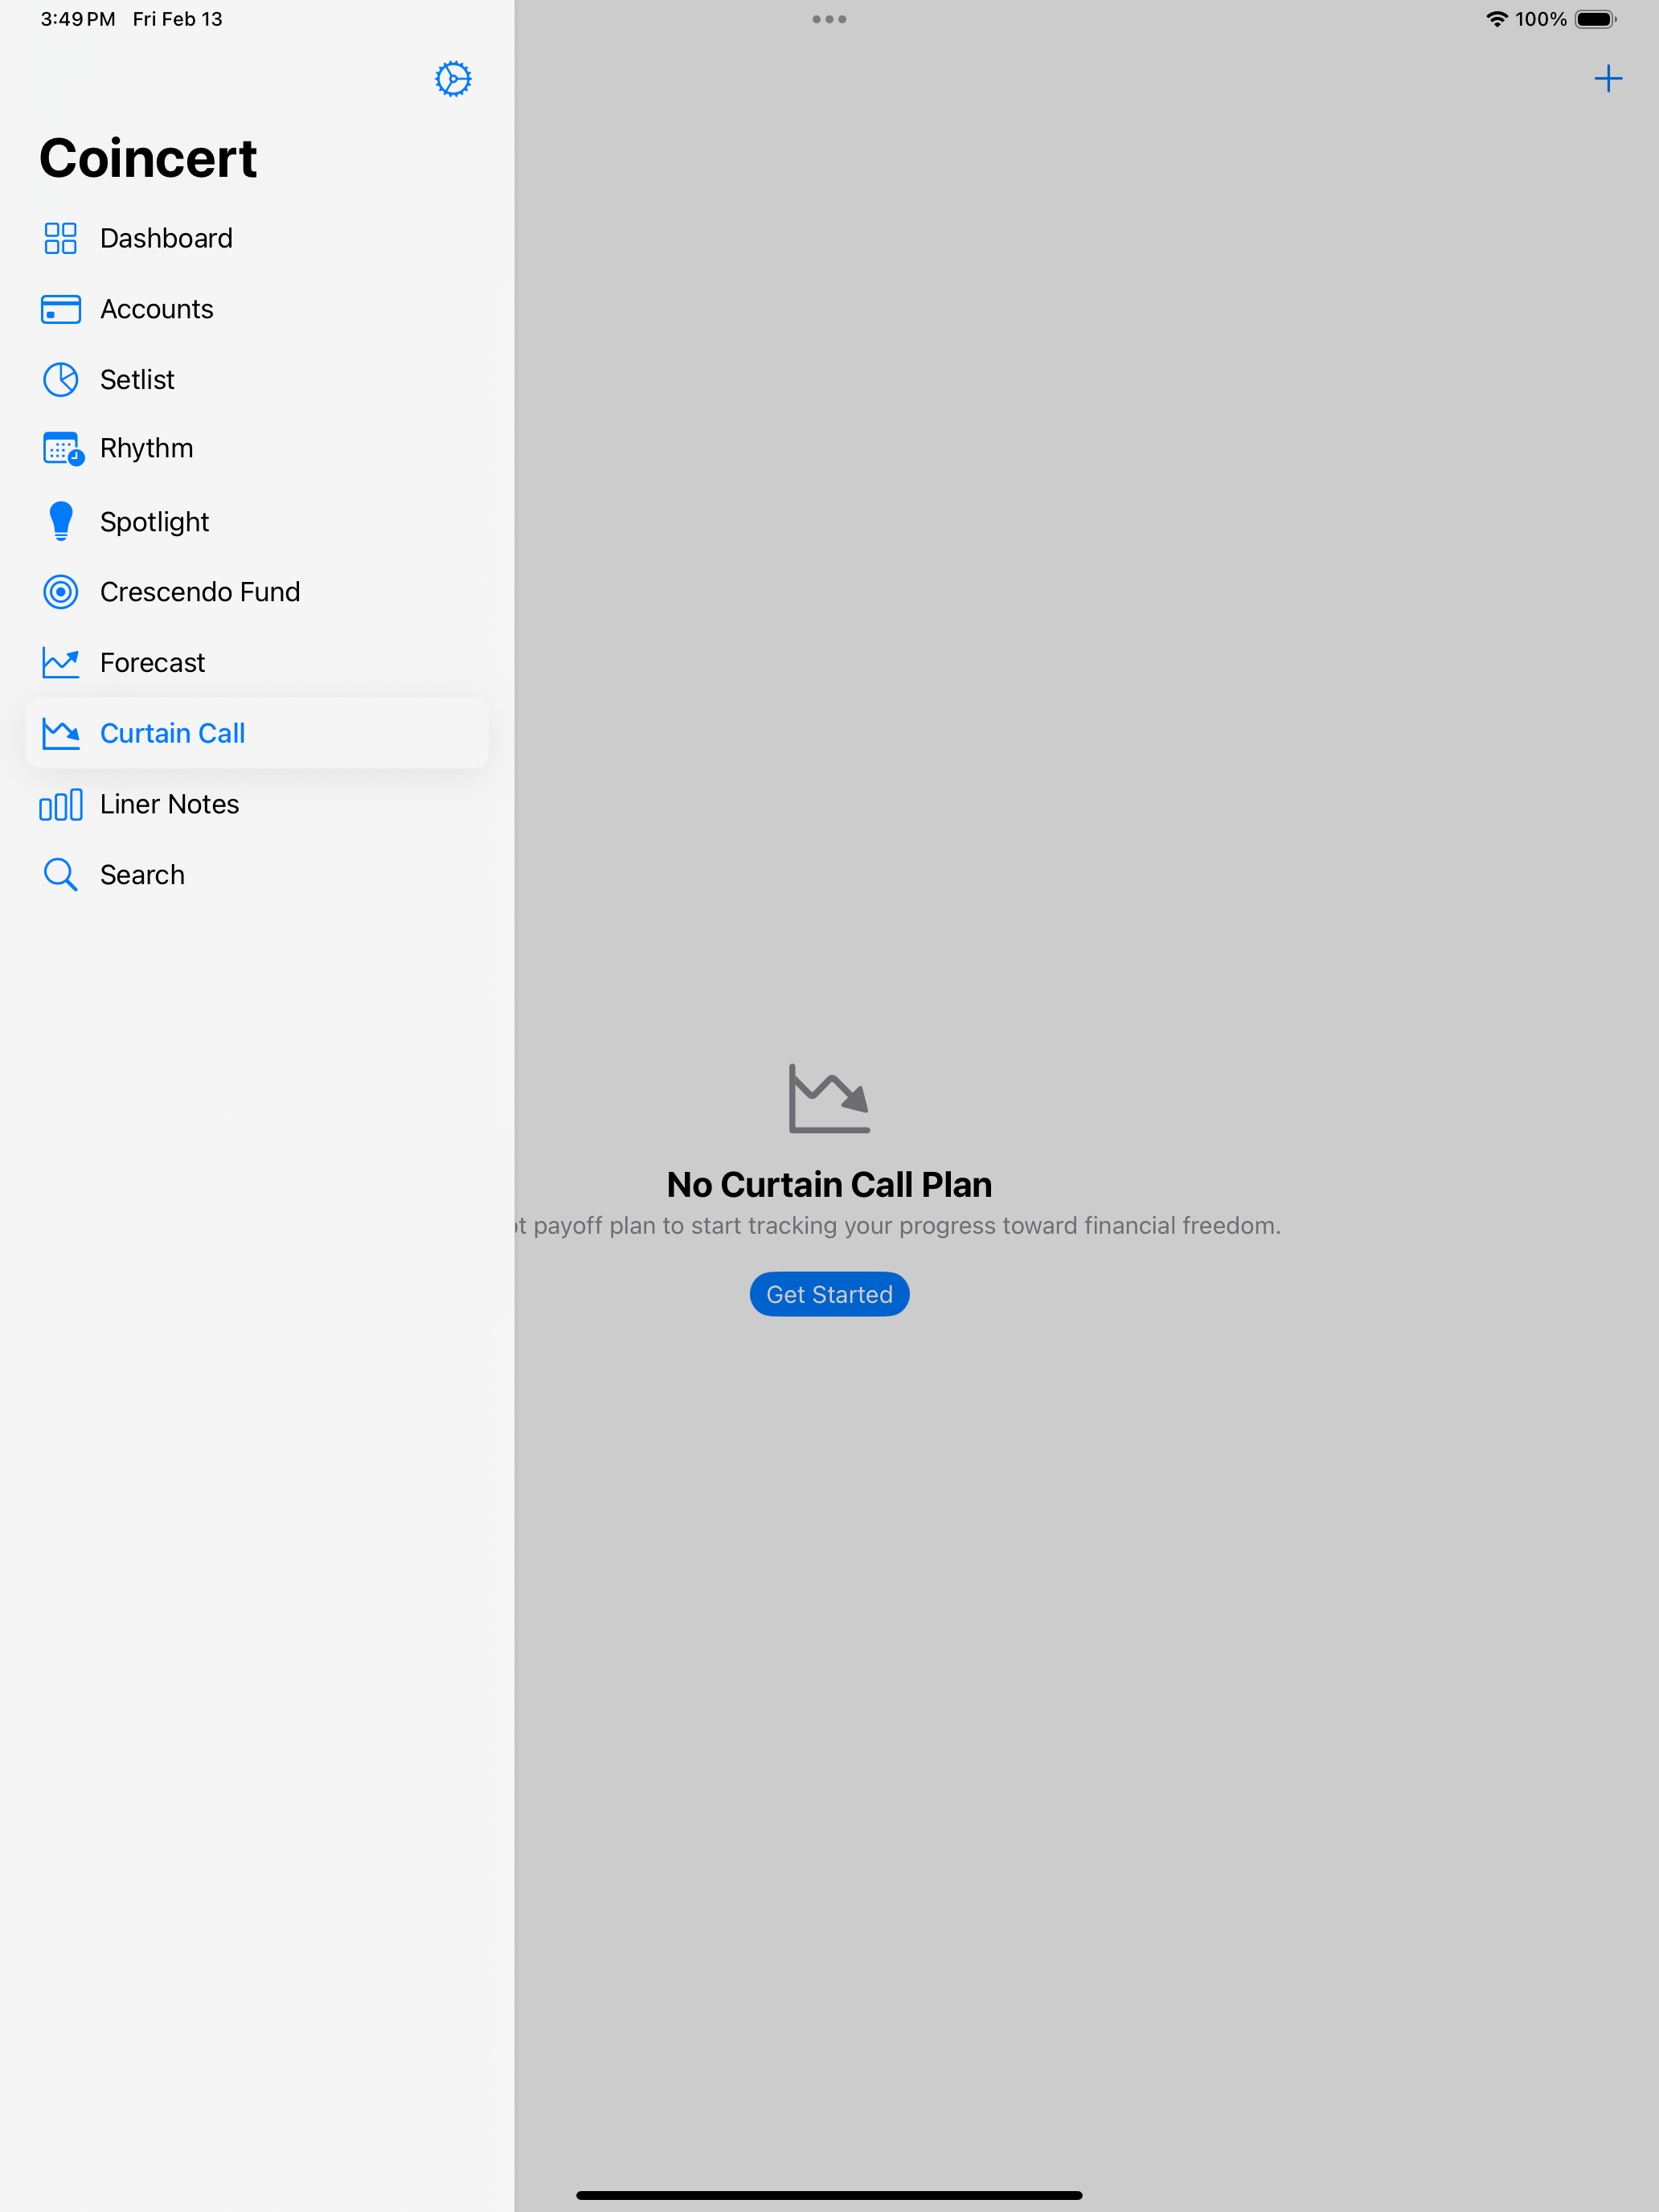Open the Liner Notes section
Viewport: 1659px width, 2212px height.
tap(169, 804)
